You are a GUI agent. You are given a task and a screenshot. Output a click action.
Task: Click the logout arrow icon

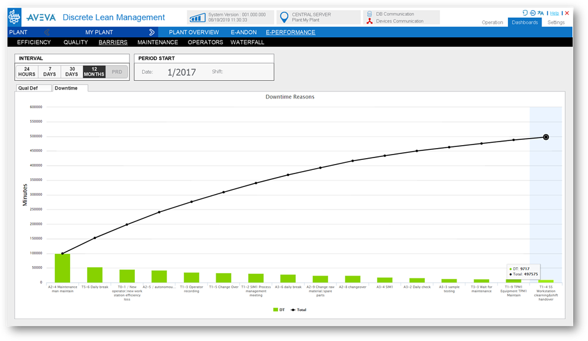pyautogui.click(x=533, y=13)
